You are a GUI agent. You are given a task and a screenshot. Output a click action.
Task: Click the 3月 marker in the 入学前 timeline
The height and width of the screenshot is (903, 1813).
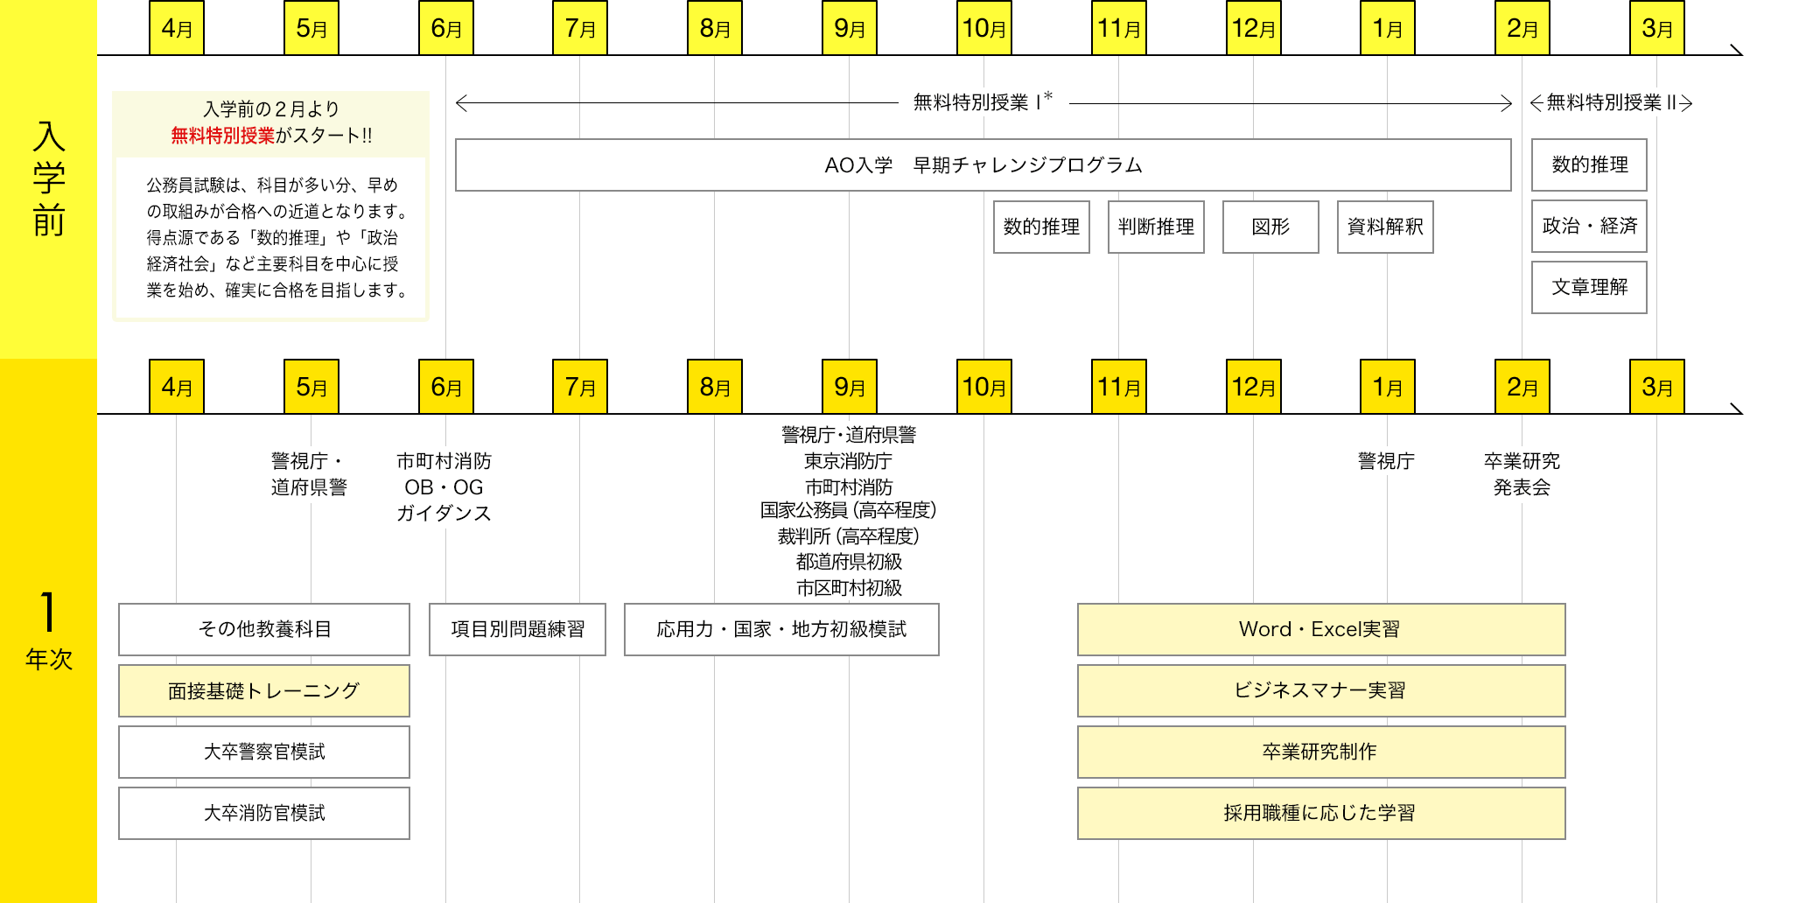[x=1657, y=28]
